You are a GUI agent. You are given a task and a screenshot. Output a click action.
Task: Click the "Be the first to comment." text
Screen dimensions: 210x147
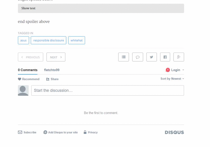101,113
